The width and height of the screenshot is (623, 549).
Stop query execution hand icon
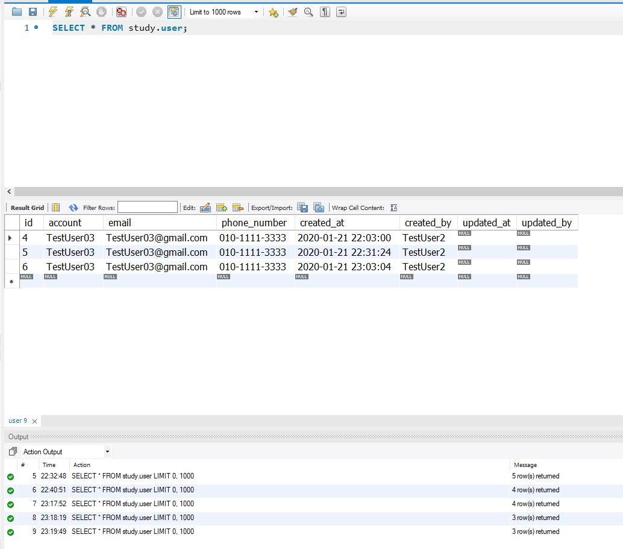(102, 12)
